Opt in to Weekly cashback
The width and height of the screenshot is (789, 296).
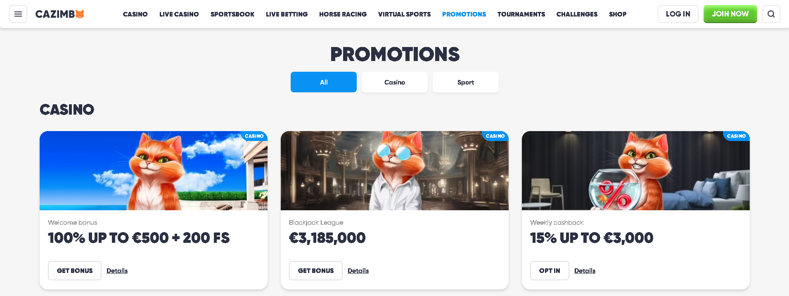pyautogui.click(x=550, y=270)
